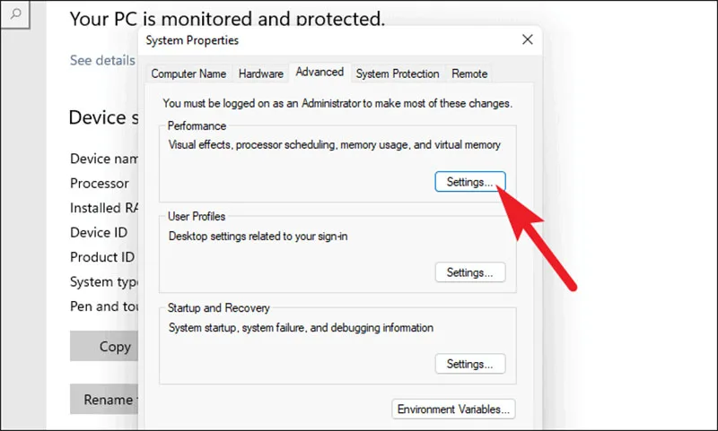Select the Advanced tab
The image size is (718, 431).
[x=320, y=73]
